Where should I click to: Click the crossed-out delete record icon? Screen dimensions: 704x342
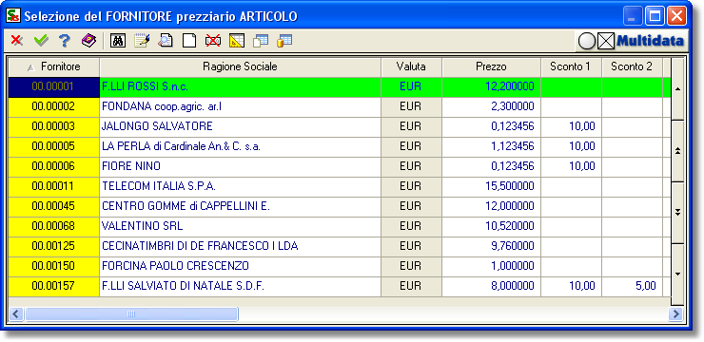(213, 41)
